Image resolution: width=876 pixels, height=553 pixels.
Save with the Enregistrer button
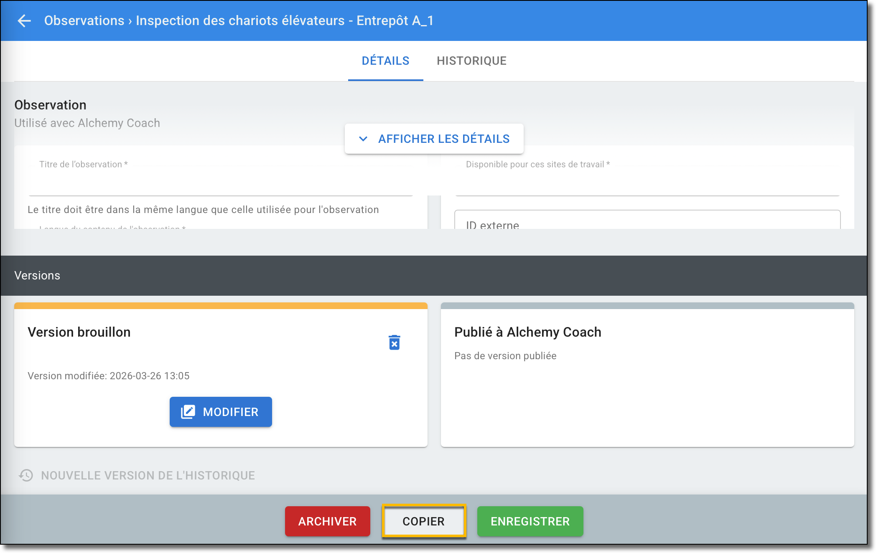pos(530,521)
